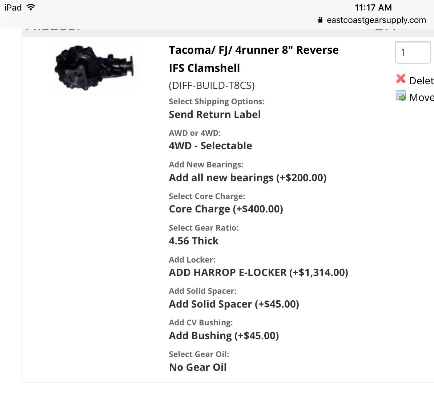This screenshot has height=394, width=434.
Task: Tap the Wi-Fi status icon
Action: pyautogui.click(x=31, y=7)
